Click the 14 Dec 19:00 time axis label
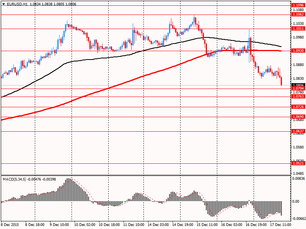This screenshot has height=229, width=306. click(183, 225)
